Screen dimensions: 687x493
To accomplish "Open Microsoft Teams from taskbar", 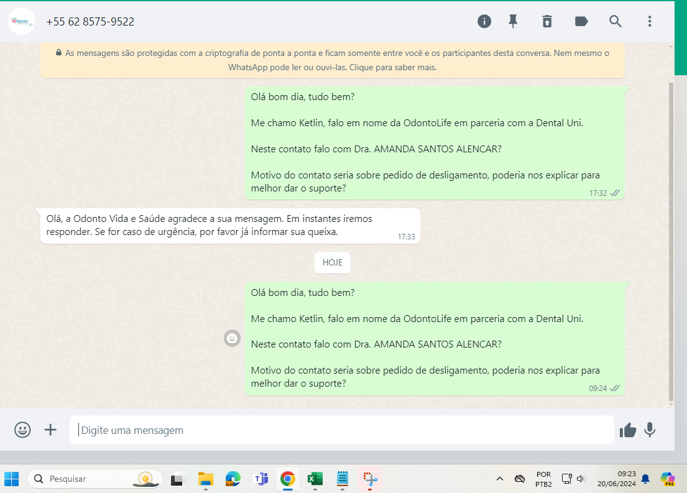I will tap(261, 479).
